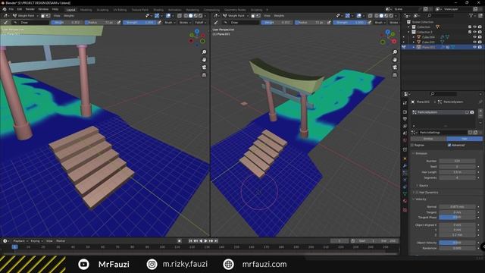Zoom icon in right viewport

point(395,52)
